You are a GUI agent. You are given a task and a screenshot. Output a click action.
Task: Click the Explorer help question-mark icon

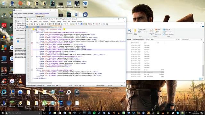(x=203, y=27)
